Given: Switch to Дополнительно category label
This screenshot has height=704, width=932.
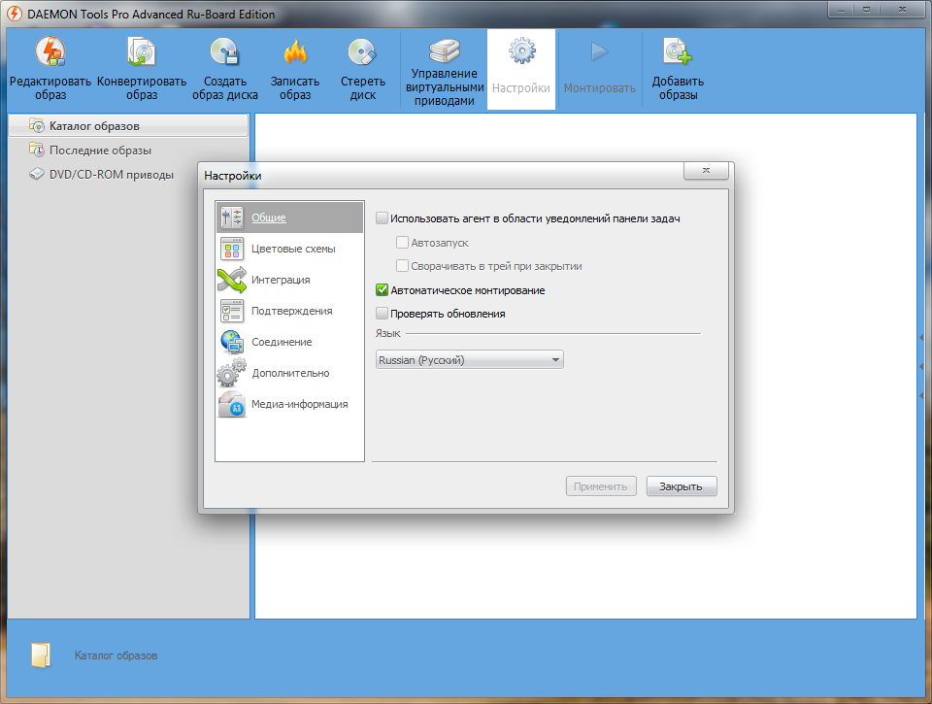Looking at the screenshot, I should [x=290, y=373].
